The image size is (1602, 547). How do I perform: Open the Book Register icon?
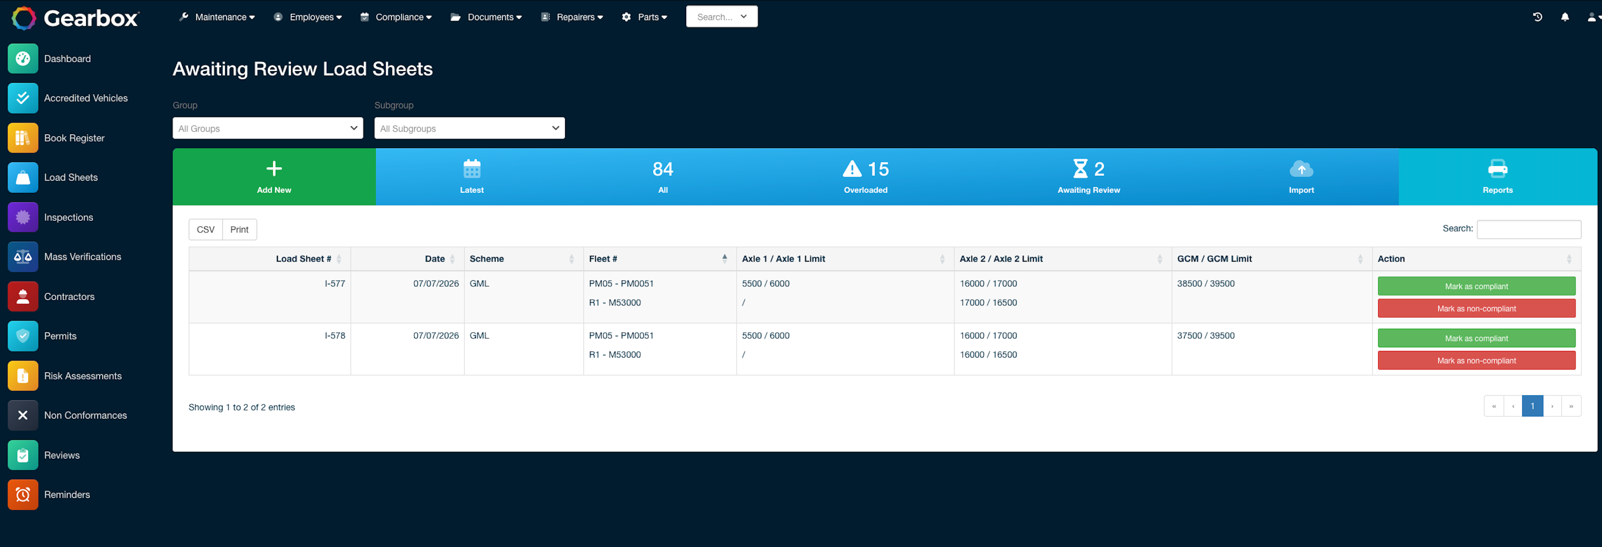[x=23, y=138]
